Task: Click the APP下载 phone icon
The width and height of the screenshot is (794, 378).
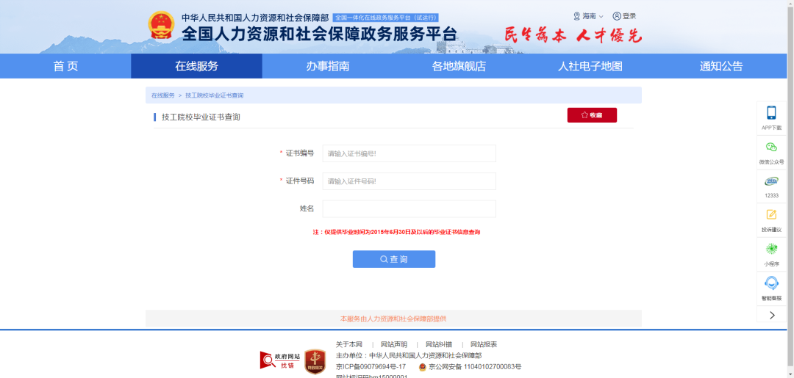Action: coord(771,113)
